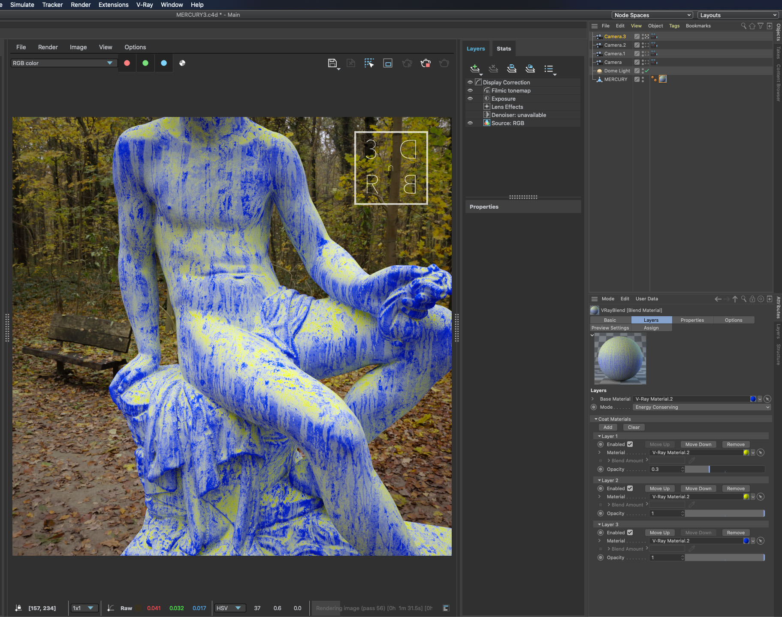Select Camera.2 in the object list
782x617 pixels.
pyautogui.click(x=615, y=45)
